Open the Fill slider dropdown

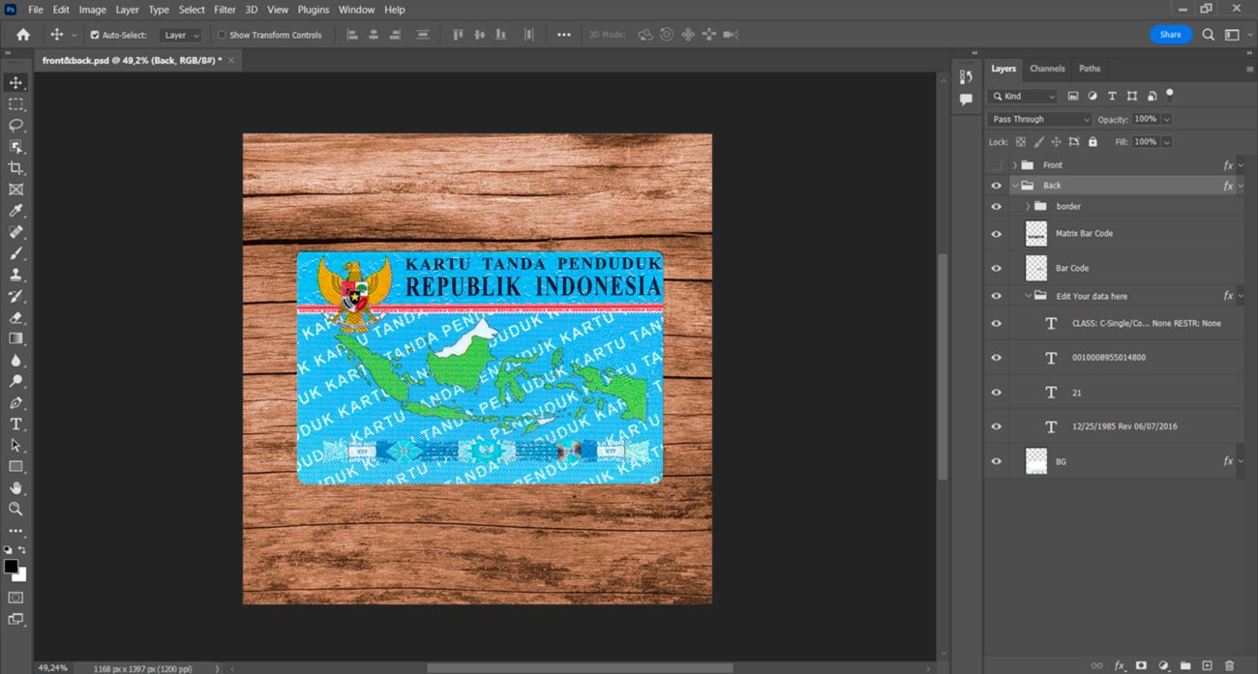tap(1167, 142)
